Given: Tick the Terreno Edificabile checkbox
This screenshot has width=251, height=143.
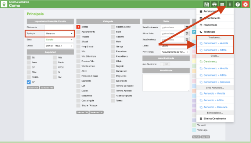Looking at the screenshot, I should [113, 86].
